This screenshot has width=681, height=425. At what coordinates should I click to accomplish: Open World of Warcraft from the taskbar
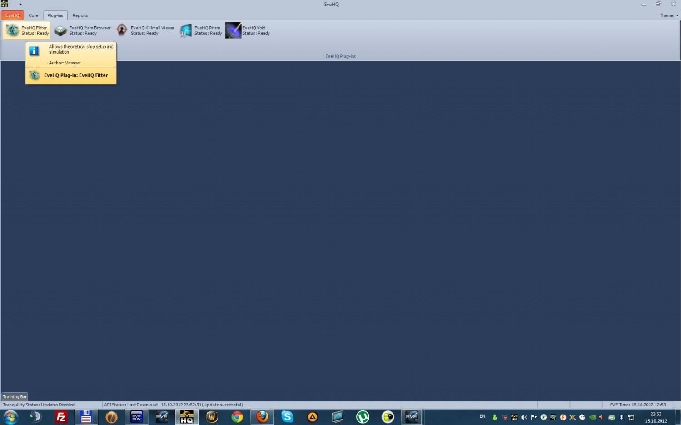212,417
